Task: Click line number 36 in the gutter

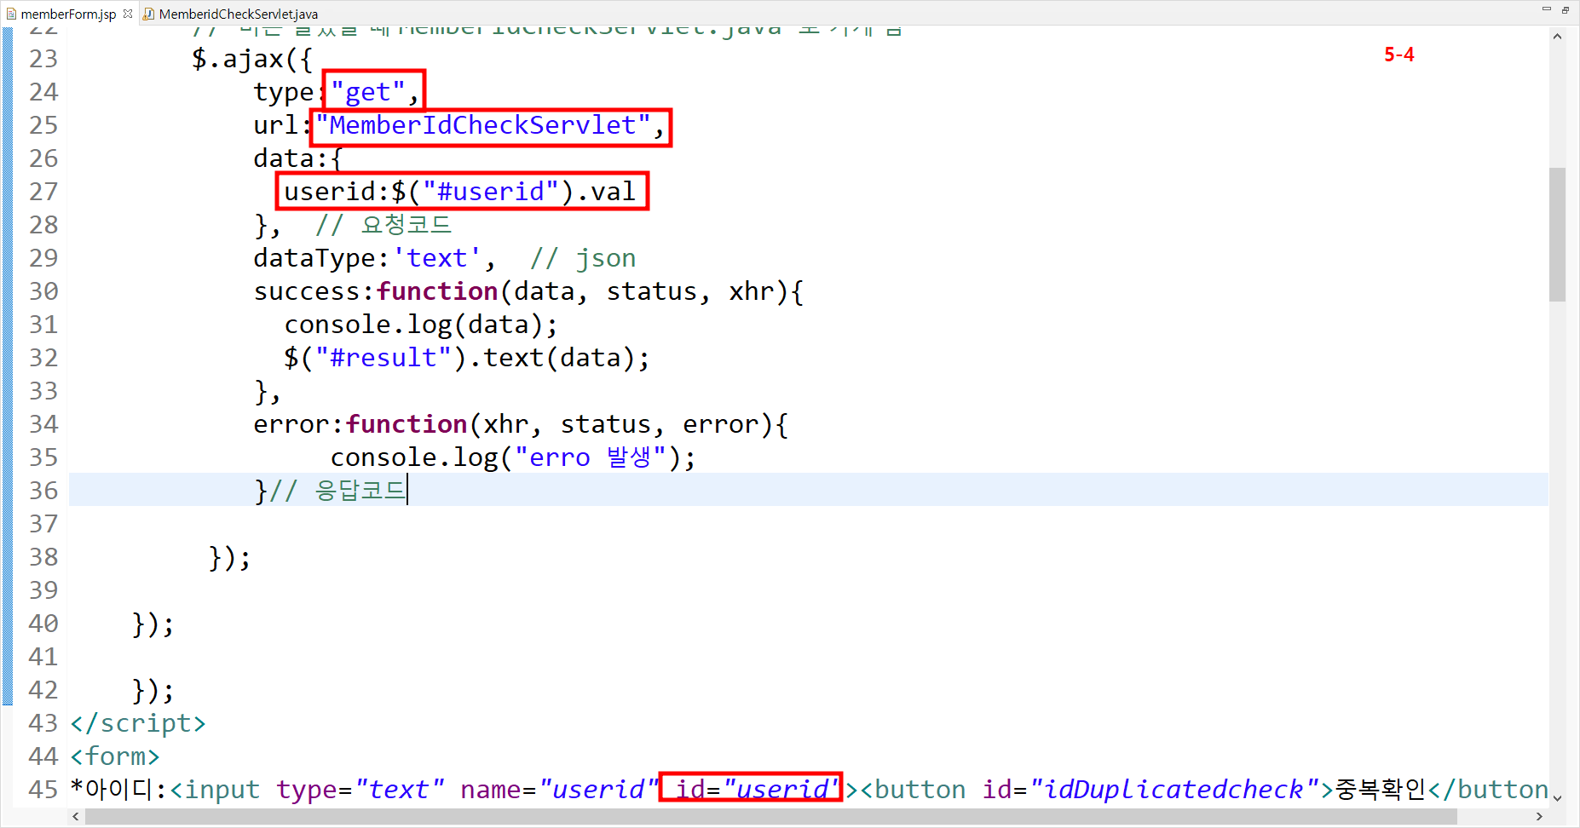Action: (x=43, y=491)
